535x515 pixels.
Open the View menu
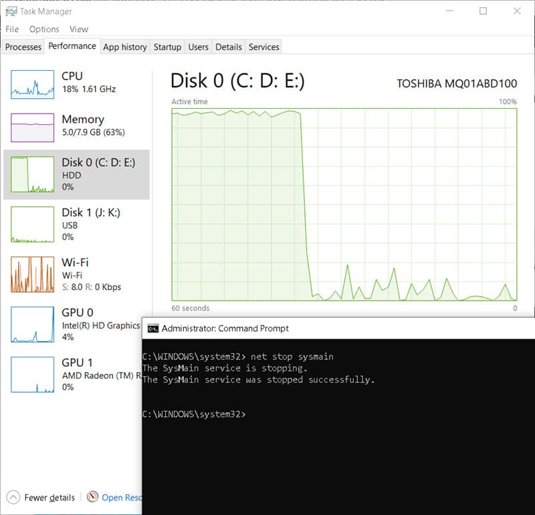(79, 29)
